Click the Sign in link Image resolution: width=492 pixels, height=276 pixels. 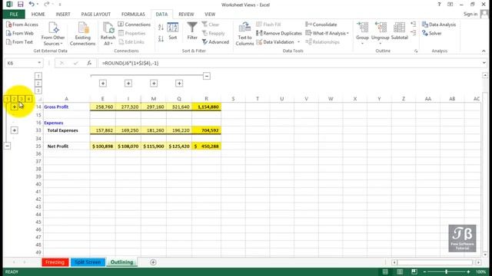(x=470, y=14)
